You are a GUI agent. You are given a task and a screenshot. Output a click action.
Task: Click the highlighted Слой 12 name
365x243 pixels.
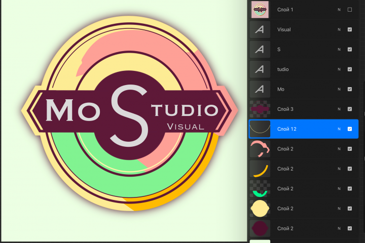[x=287, y=129]
